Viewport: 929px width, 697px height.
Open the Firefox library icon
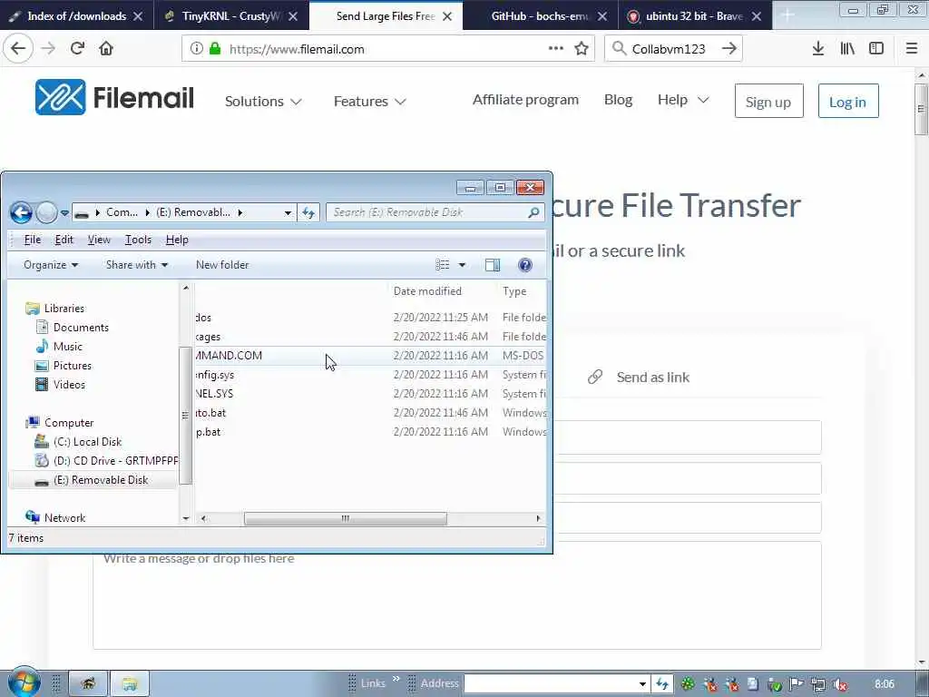click(847, 49)
